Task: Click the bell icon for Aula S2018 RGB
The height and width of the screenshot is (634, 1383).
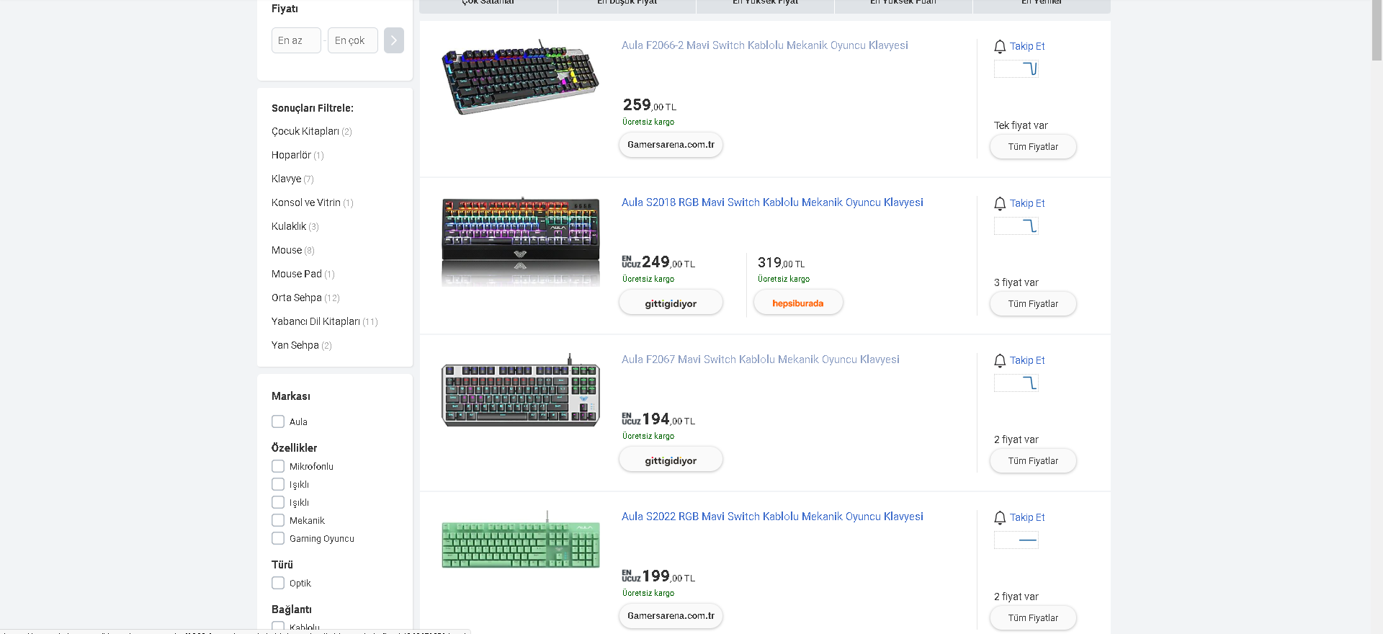Action: (1000, 203)
